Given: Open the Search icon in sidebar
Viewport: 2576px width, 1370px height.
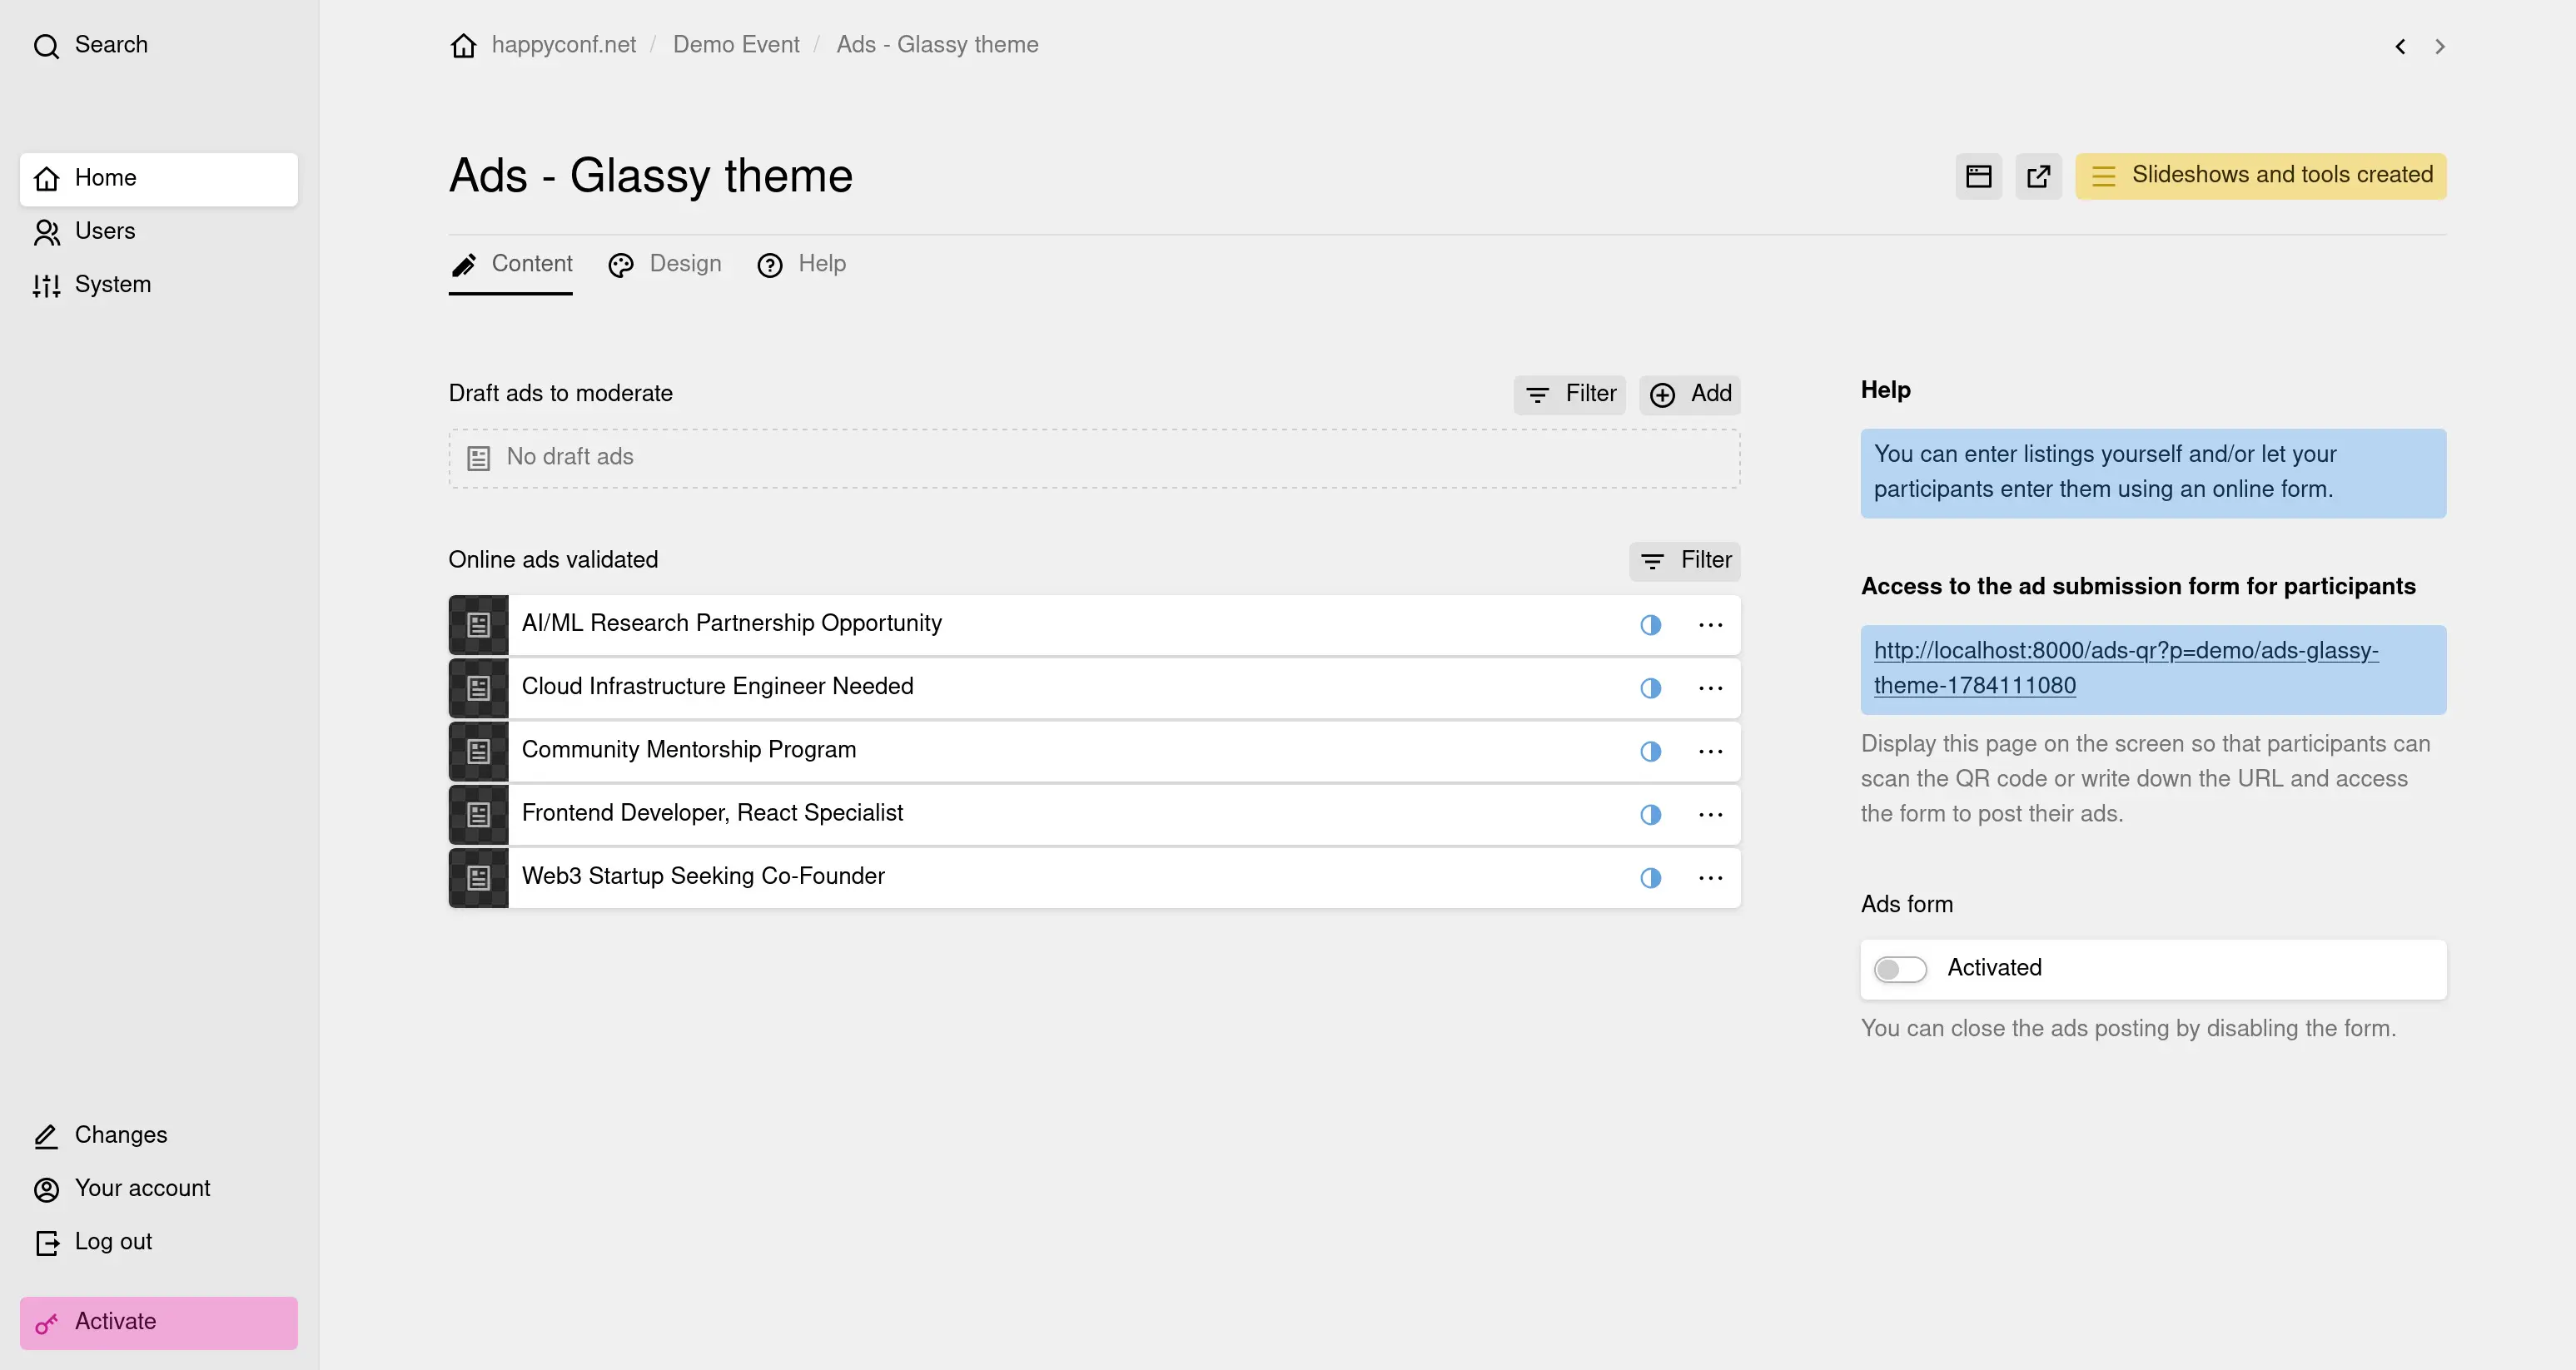Looking at the screenshot, I should point(46,45).
